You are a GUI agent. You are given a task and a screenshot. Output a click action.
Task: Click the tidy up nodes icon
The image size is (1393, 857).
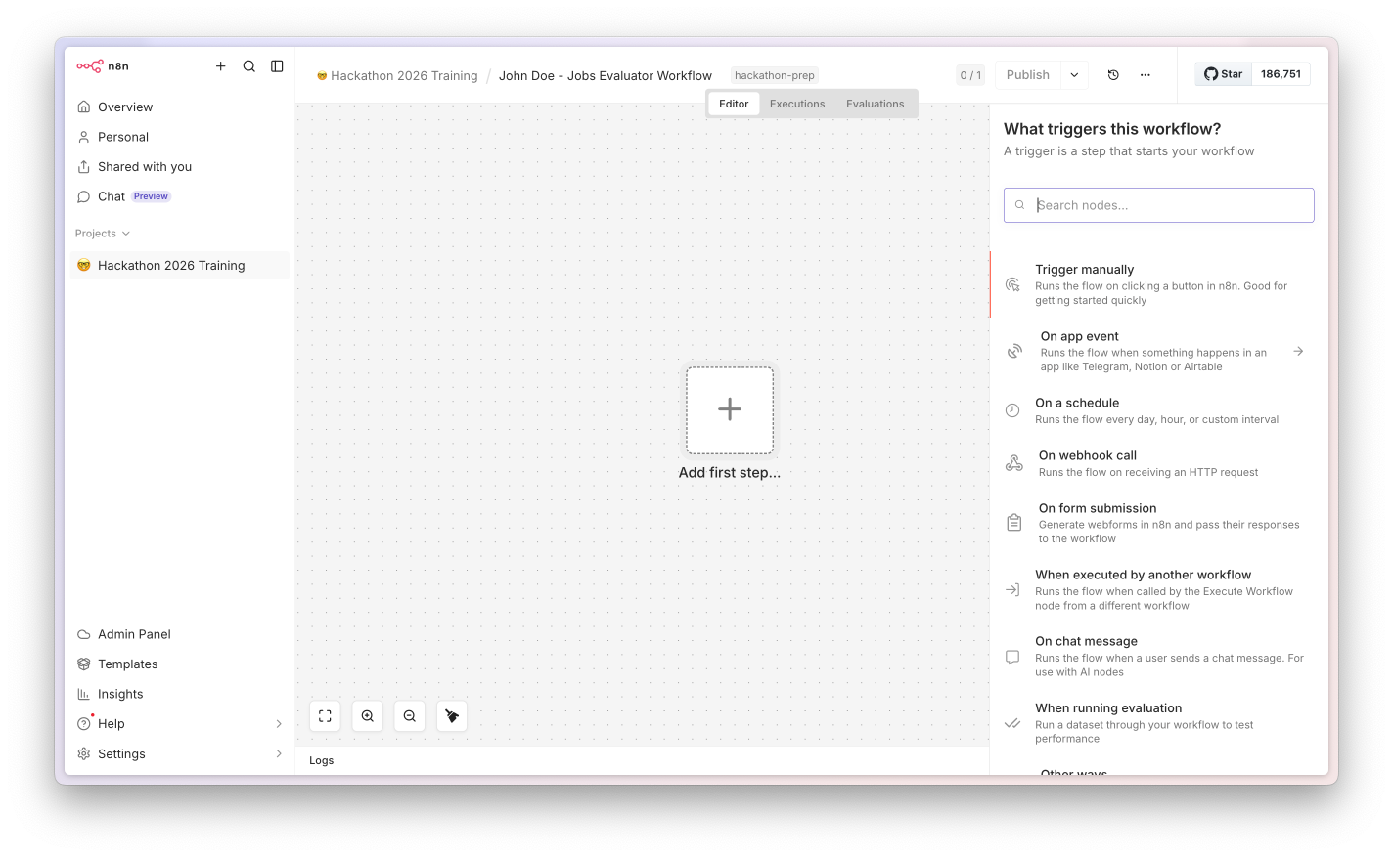[452, 716]
